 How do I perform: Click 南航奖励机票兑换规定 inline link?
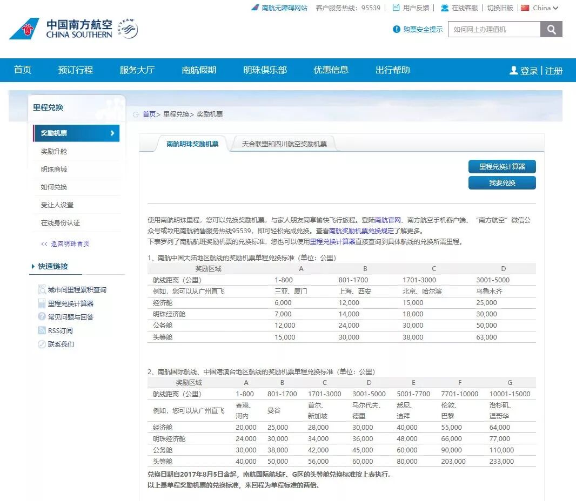[x=361, y=231]
